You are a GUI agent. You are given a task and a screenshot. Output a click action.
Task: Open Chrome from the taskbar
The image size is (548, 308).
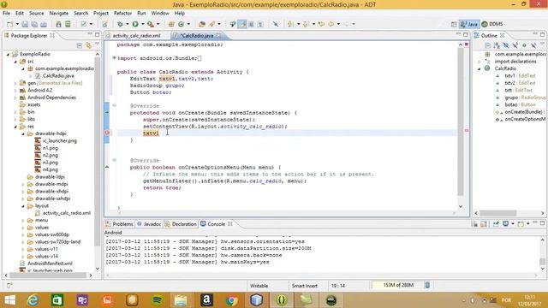coord(231,300)
